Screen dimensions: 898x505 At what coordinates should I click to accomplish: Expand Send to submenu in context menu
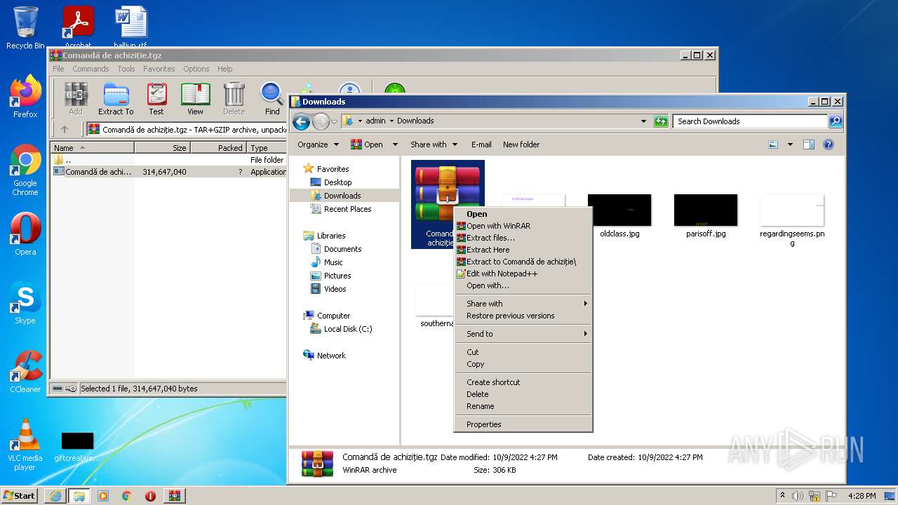click(x=523, y=334)
